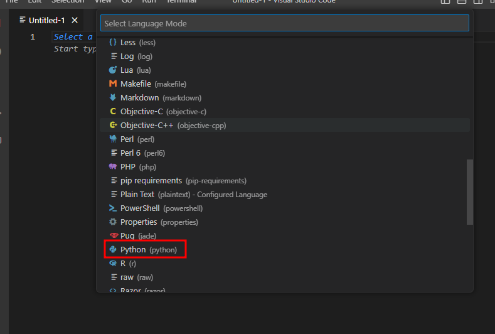495x334 pixels.
Task: Click the R language icon
Action: [113, 263]
